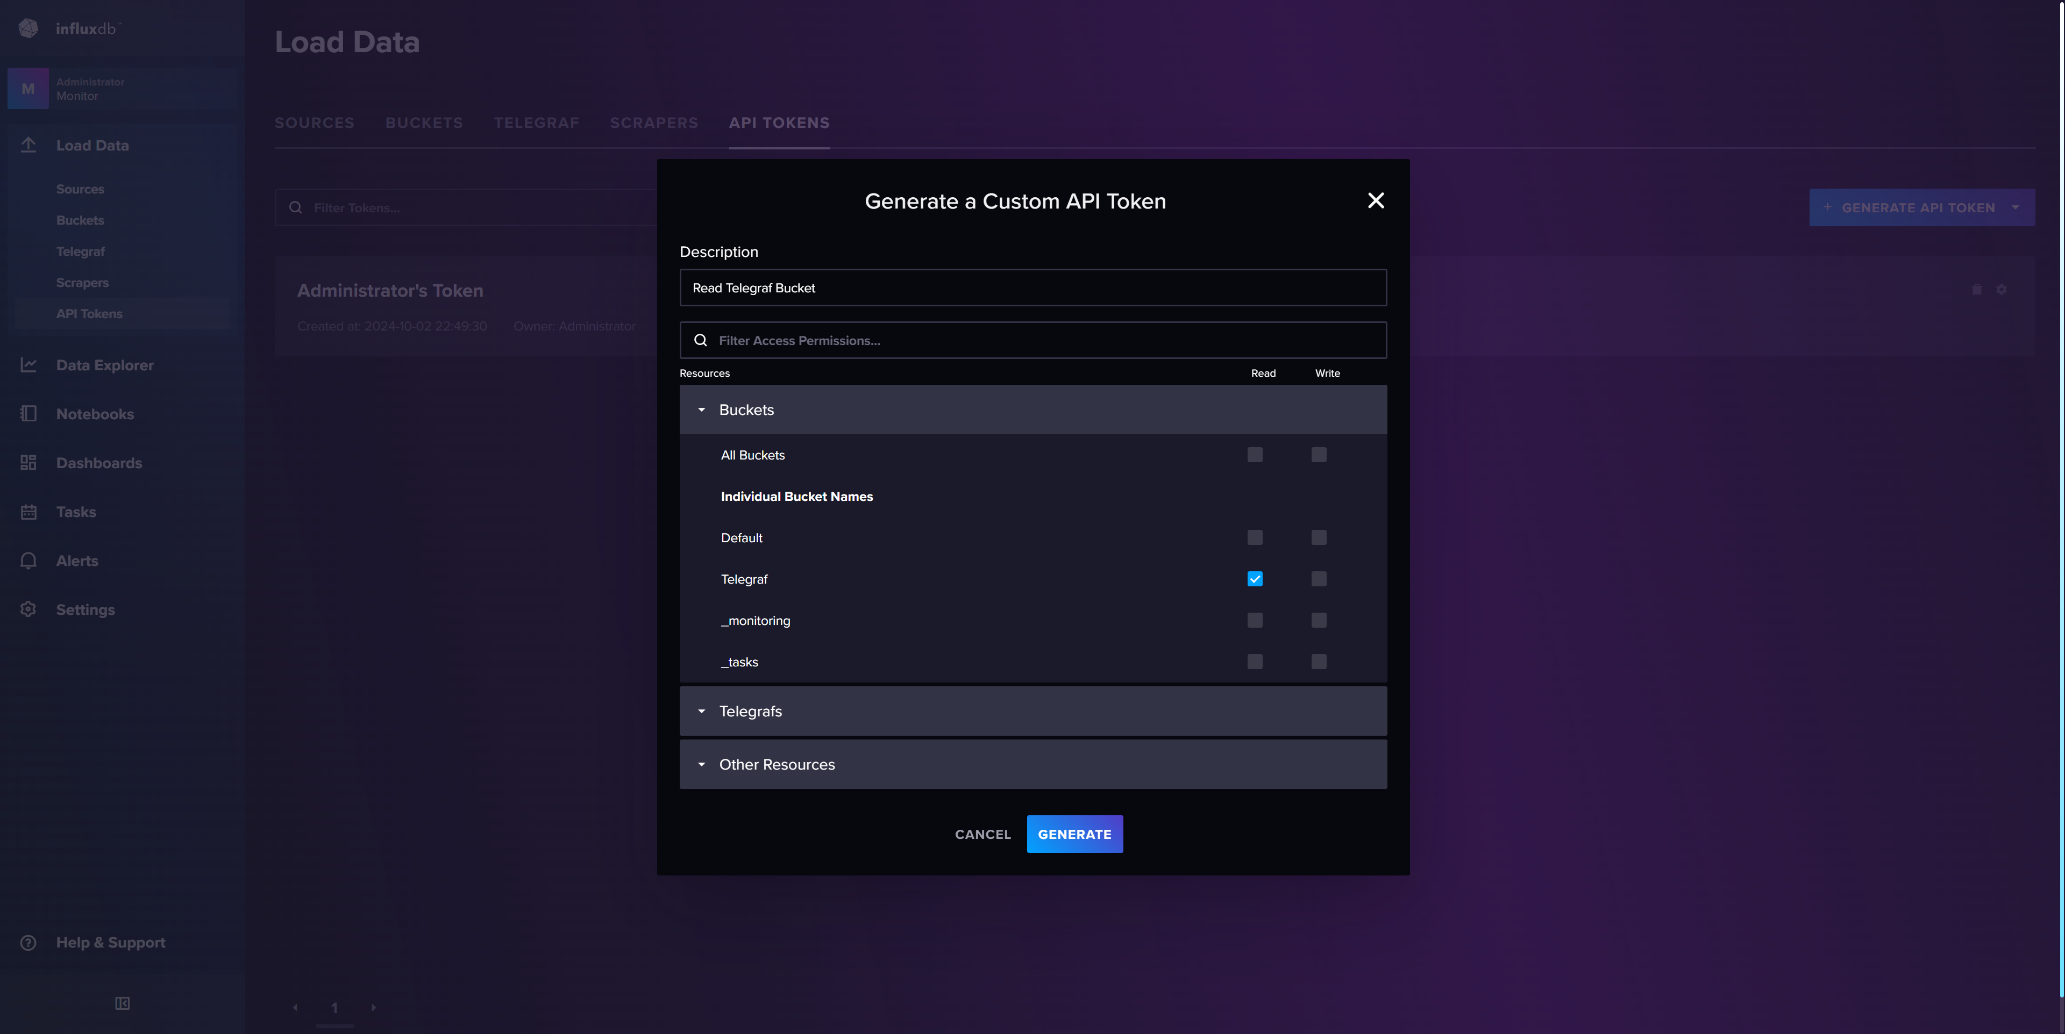Uncheck Read permission for Telegraf bucket
The height and width of the screenshot is (1034, 2065).
point(1255,579)
